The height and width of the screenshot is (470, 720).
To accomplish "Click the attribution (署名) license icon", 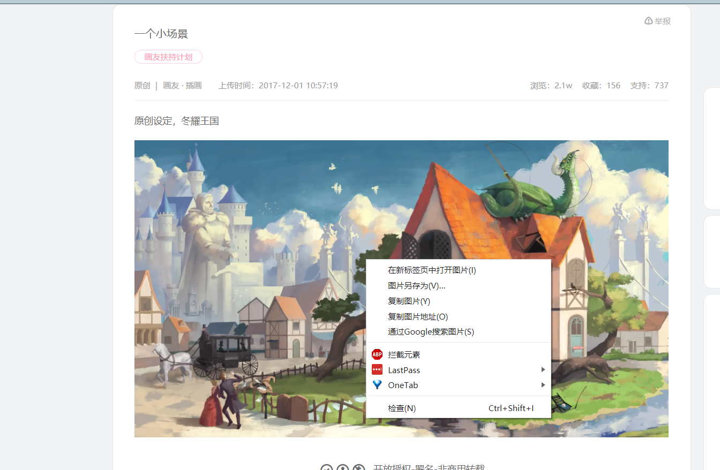I will click(x=342, y=467).
